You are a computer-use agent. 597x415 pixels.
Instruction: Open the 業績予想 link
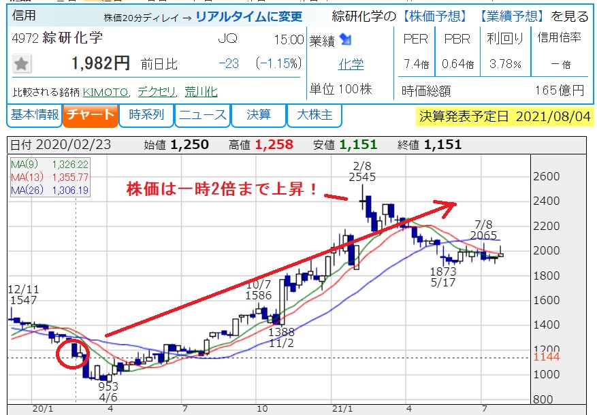(x=511, y=16)
